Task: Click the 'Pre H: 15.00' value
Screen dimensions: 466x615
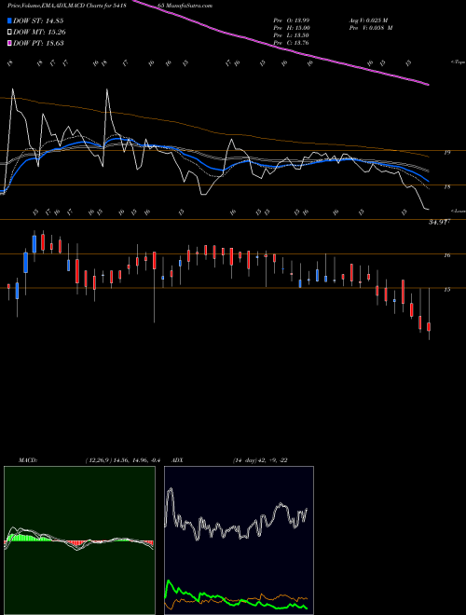Action: point(292,28)
